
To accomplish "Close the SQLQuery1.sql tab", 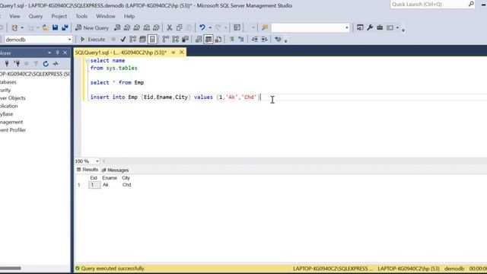I will (x=182, y=53).
